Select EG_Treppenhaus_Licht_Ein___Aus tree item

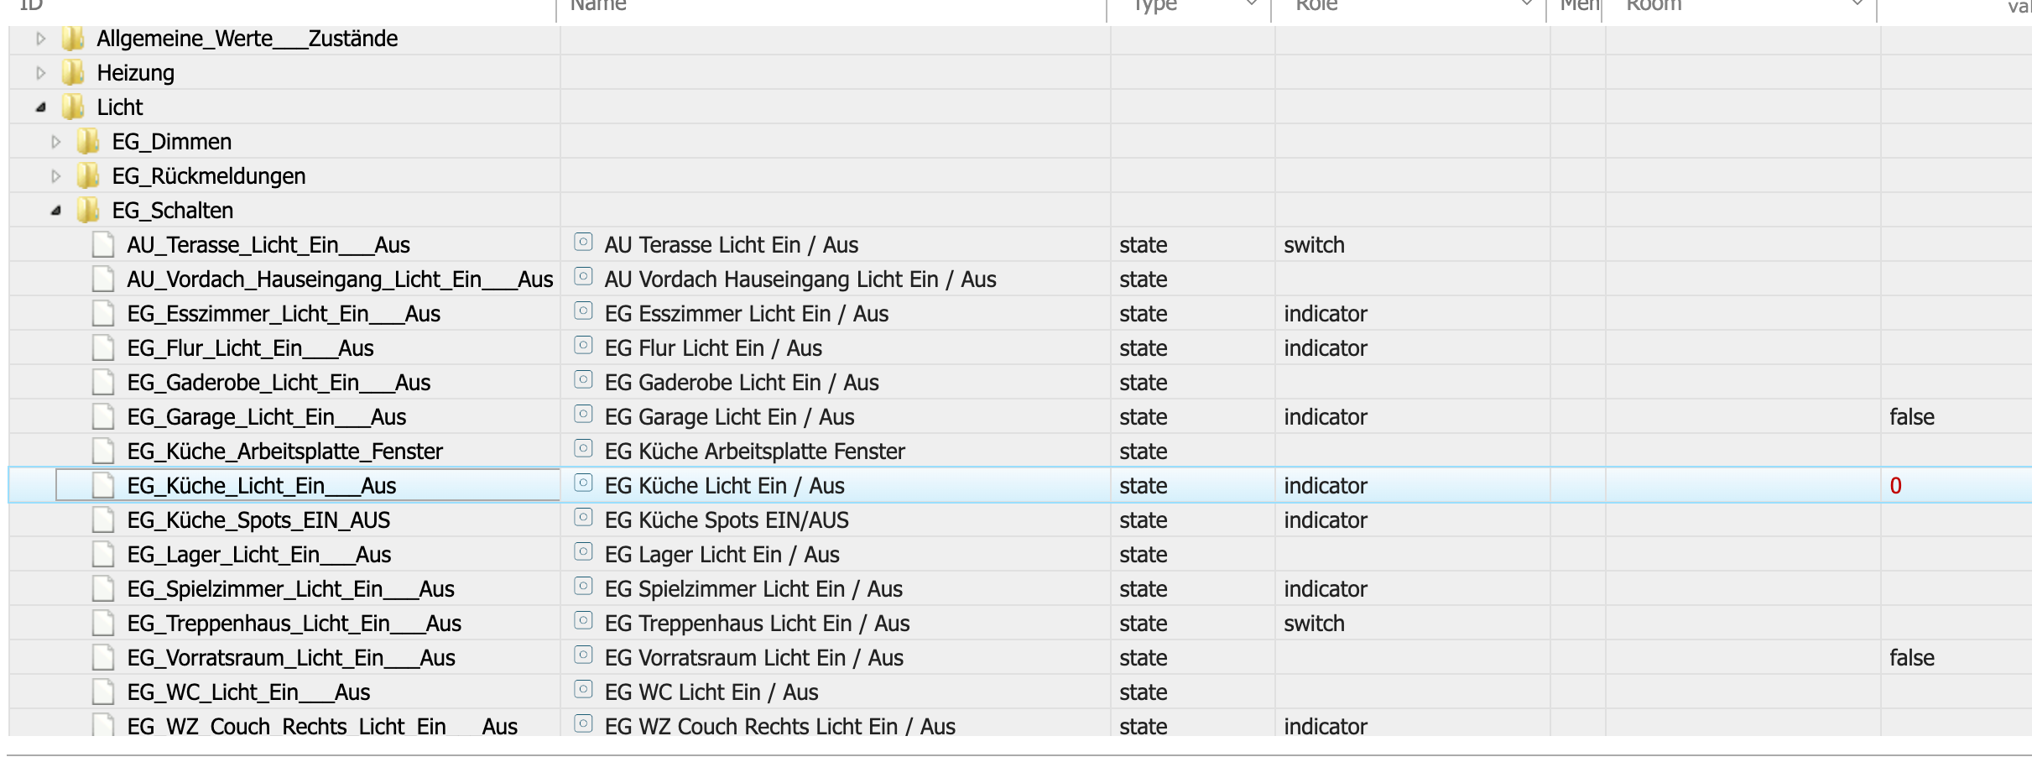click(x=294, y=624)
